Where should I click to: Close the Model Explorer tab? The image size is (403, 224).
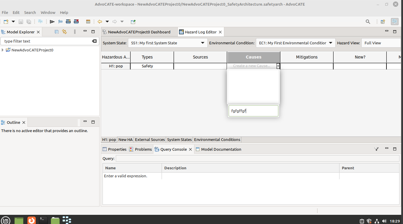tap(38, 32)
